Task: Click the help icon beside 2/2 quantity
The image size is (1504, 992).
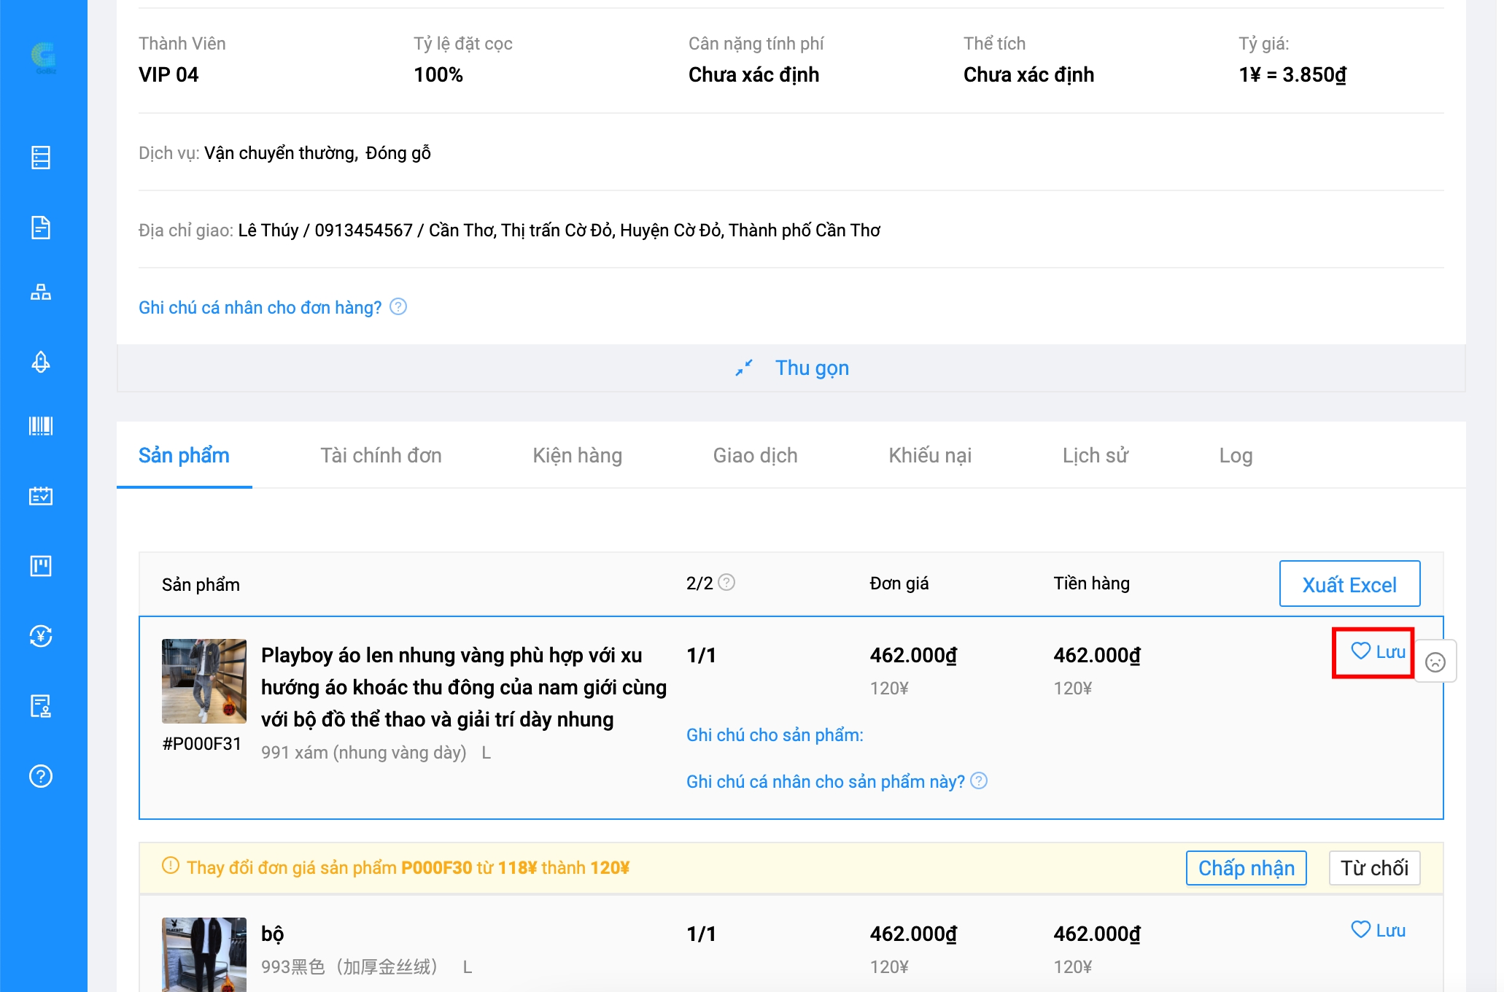Action: 726,582
